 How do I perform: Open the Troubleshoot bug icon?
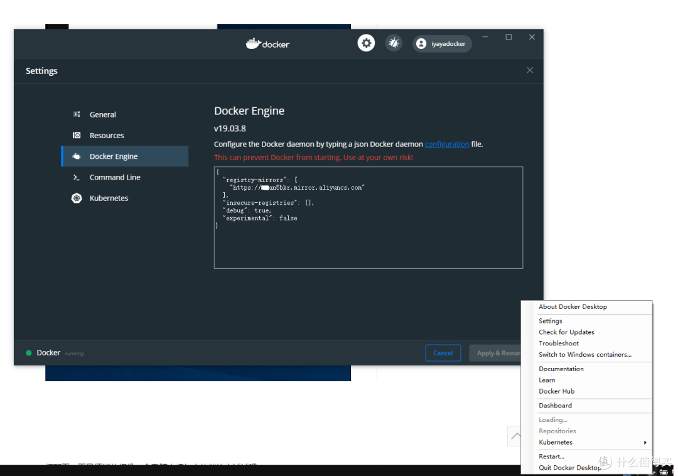click(x=394, y=43)
